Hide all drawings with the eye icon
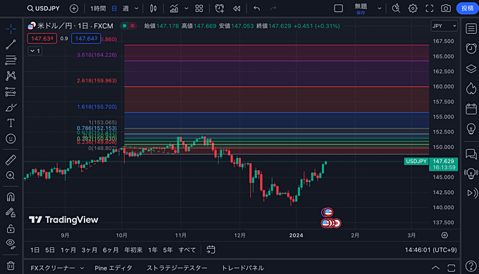479x274 pixels. 11,244
